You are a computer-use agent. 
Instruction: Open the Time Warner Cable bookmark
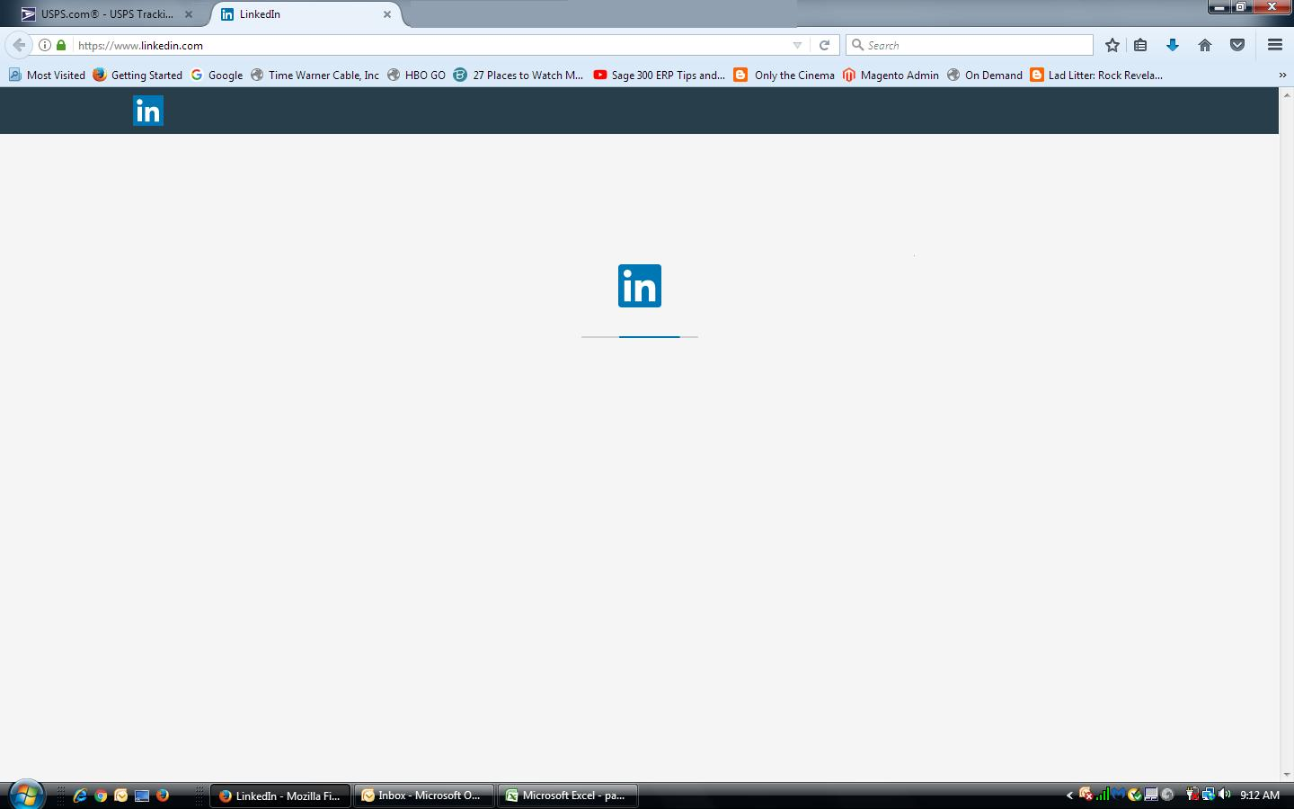[315, 76]
